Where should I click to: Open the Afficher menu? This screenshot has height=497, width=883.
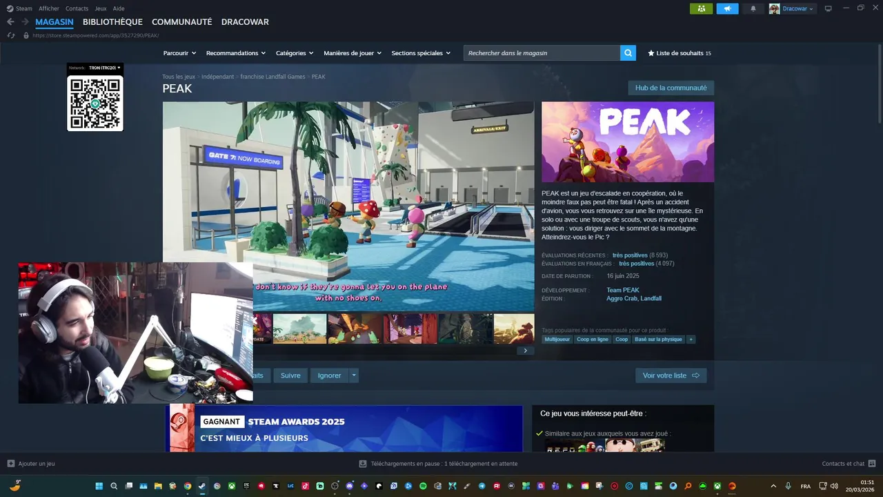[49, 8]
